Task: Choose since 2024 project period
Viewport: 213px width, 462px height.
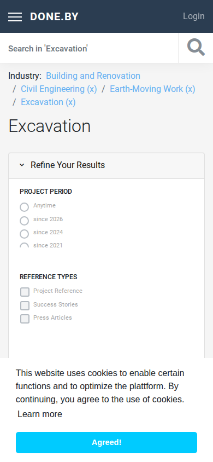Action: click(25, 234)
